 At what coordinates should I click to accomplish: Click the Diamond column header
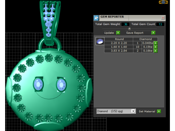click(x=145, y=39)
